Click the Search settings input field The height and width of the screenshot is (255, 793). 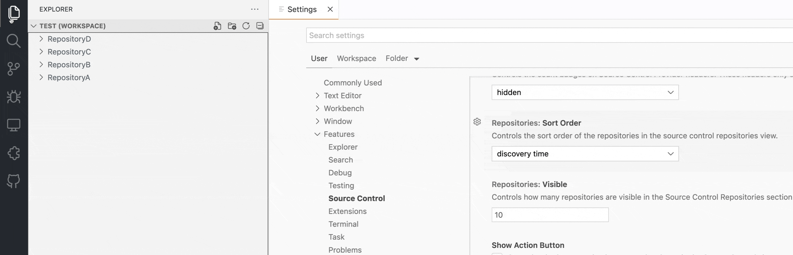(549, 36)
